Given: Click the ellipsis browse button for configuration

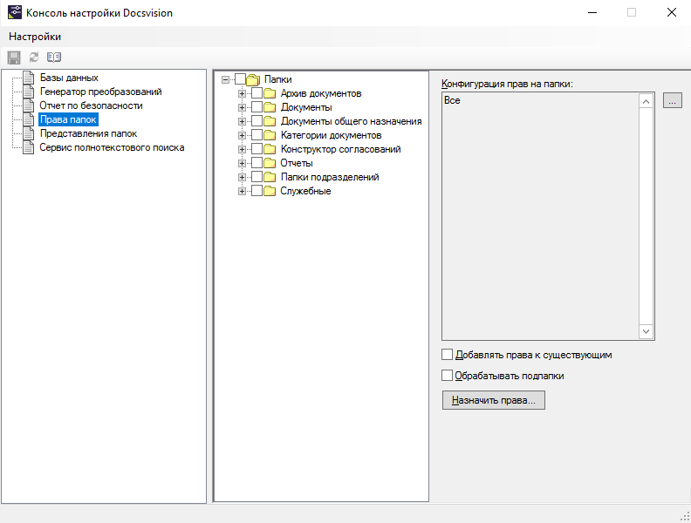Looking at the screenshot, I should 672,101.
